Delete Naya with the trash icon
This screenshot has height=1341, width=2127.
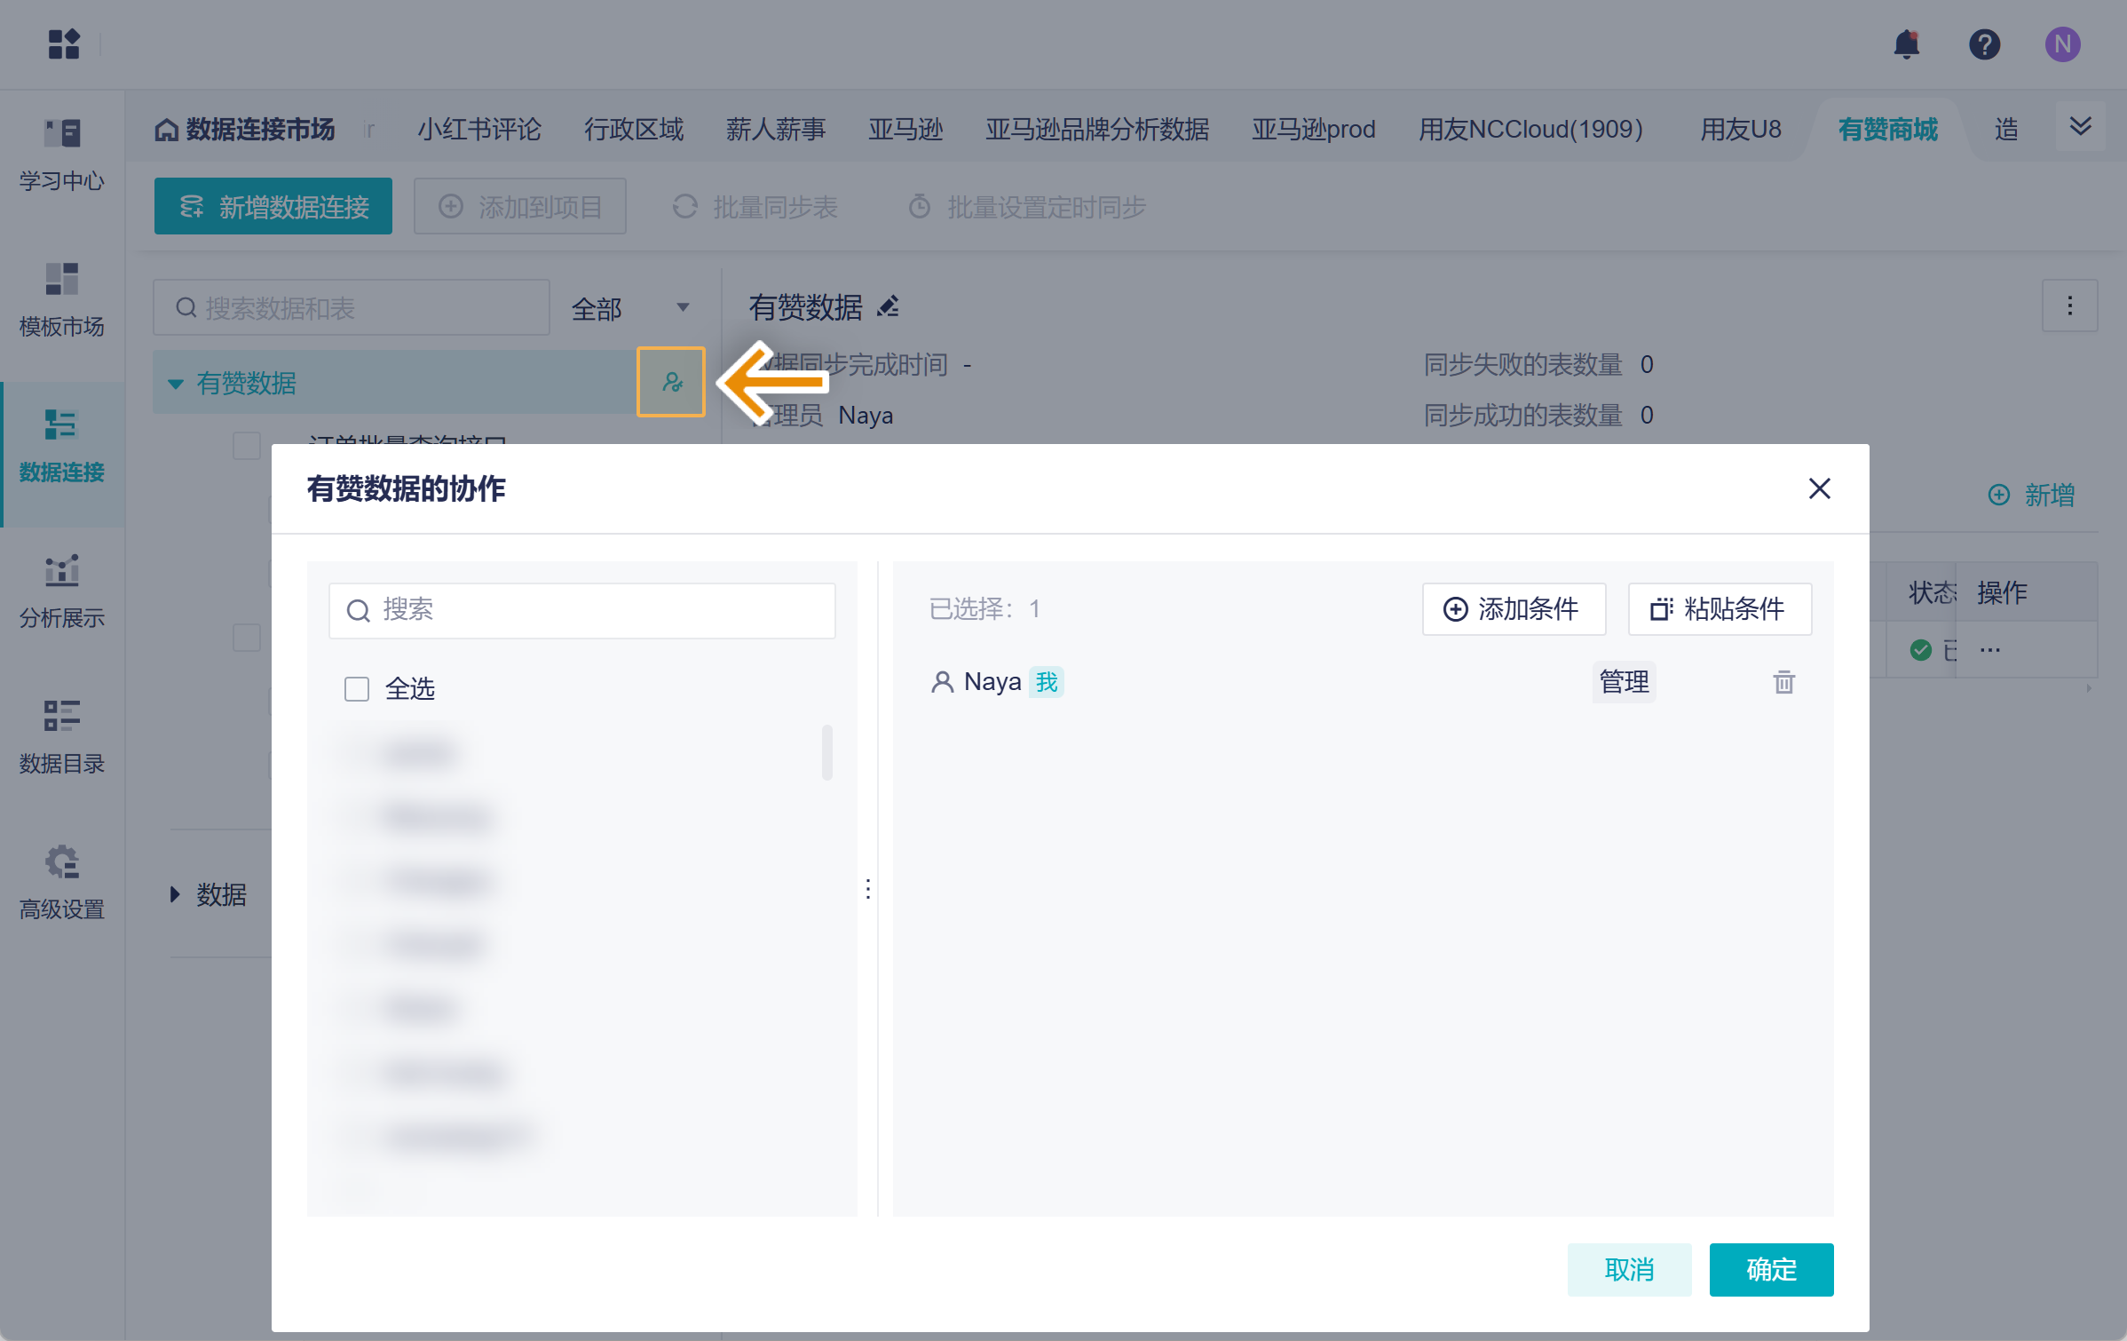click(x=1783, y=682)
